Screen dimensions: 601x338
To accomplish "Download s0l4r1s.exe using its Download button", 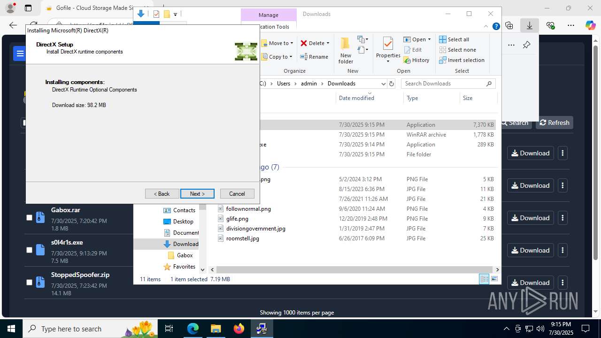I will click(531, 250).
